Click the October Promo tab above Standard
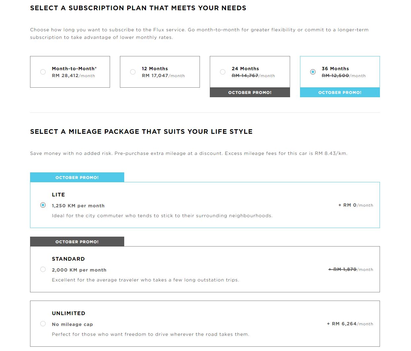The image size is (411, 351). (x=77, y=242)
